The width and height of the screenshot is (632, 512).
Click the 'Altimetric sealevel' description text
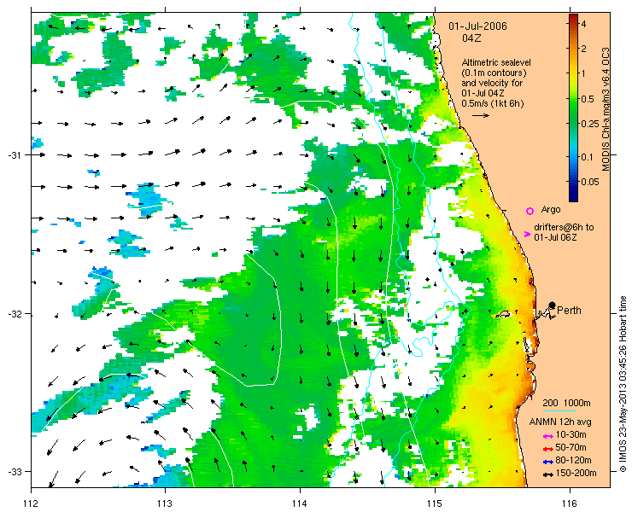click(496, 63)
